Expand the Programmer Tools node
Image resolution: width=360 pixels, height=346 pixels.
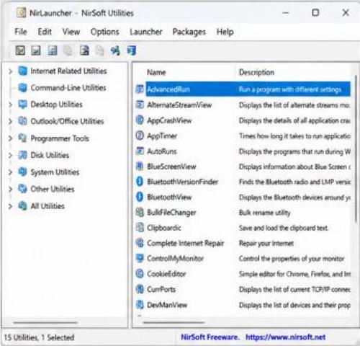[10, 138]
